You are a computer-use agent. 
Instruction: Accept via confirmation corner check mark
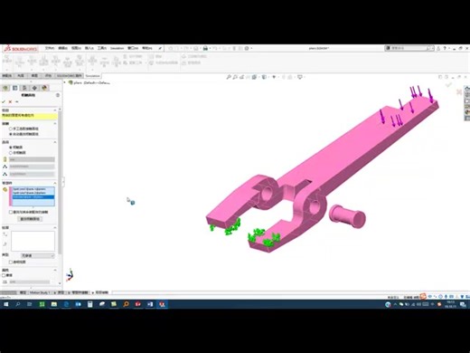pos(448,85)
